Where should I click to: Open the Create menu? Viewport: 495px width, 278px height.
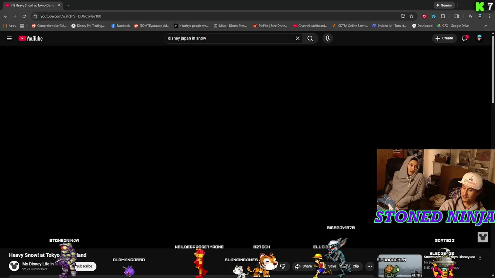[x=444, y=38]
